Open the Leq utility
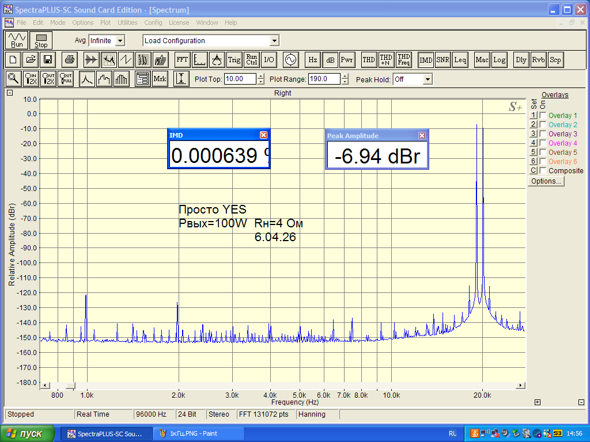Viewport: 590px width, 442px height. point(460,60)
